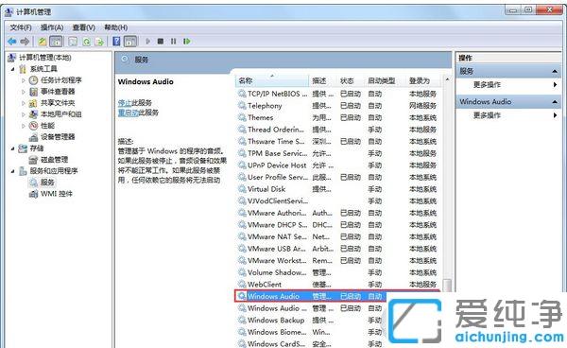Sort by the 名称 column header

272,80
